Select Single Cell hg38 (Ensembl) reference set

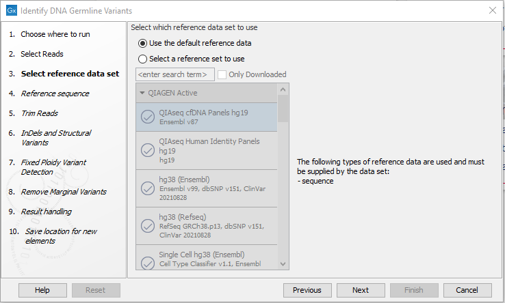point(207,257)
